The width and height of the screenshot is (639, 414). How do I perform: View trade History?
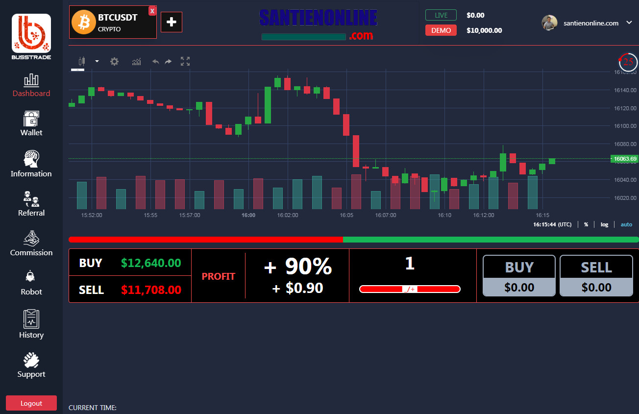tap(31, 324)
